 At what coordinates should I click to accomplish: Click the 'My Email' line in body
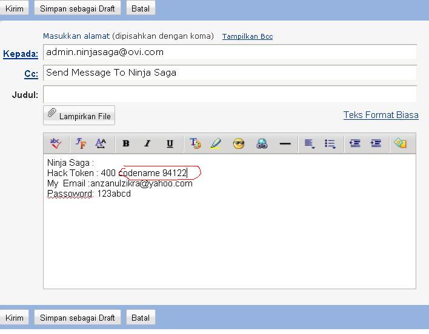(x=120, y=183)
